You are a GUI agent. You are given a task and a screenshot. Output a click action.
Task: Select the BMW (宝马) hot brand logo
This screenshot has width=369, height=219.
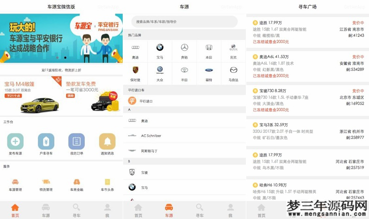click(x=160, y=47)
